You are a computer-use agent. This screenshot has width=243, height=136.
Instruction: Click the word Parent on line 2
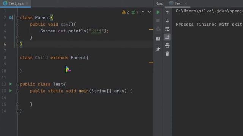pos(43,18)
